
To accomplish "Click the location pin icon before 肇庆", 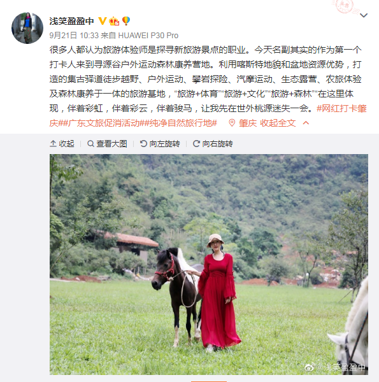I will [232, 123].
